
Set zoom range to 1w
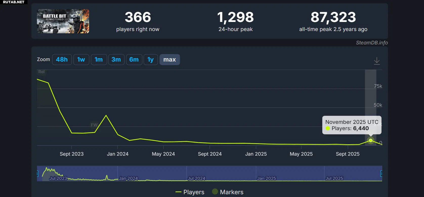(x=81, y=60)
